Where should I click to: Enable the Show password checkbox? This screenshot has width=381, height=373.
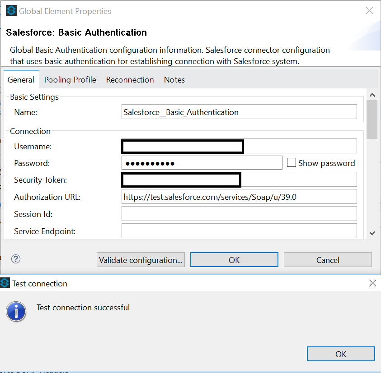click(292, 163)
